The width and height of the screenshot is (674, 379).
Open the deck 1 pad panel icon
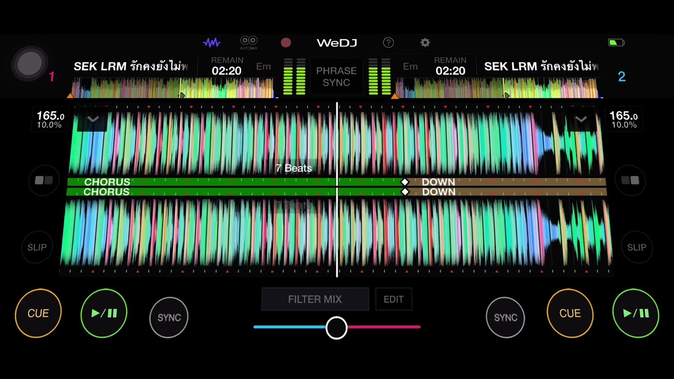coord(44,181)
